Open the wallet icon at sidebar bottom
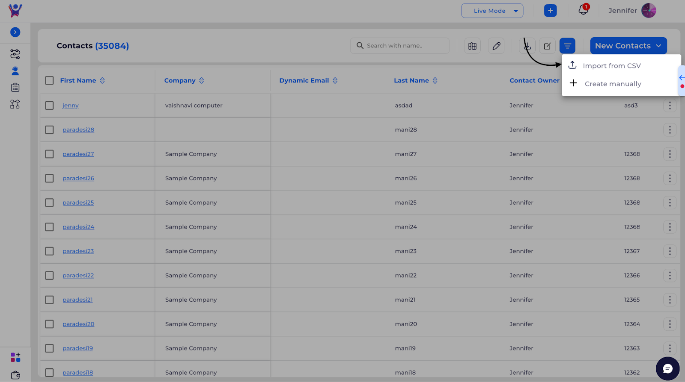This screenshot has width=685, height=382. [15, 375]
